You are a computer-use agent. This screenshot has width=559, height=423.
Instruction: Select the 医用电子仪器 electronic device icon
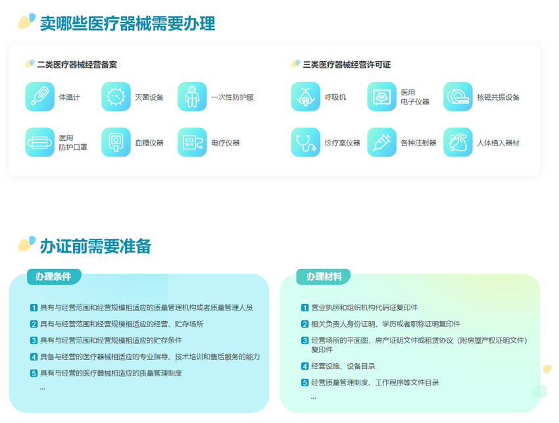pyautogui.click(x=381, y=97)
